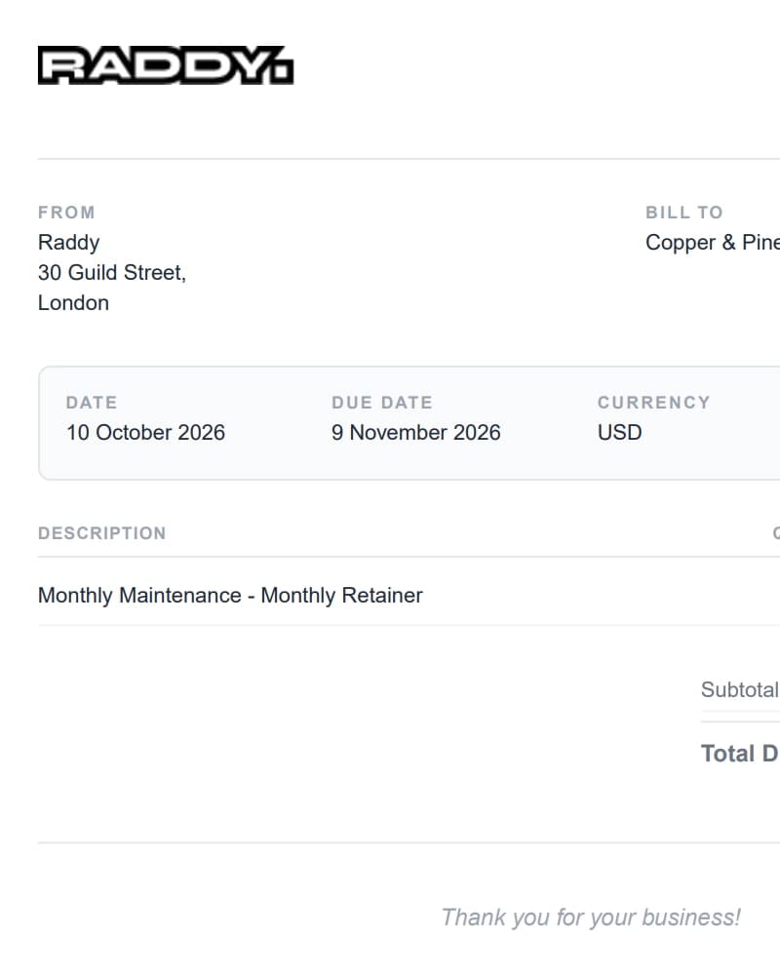Select the BILL TO label
The width and height of the screenshot is (780, 975).
[x=684, y=213]
